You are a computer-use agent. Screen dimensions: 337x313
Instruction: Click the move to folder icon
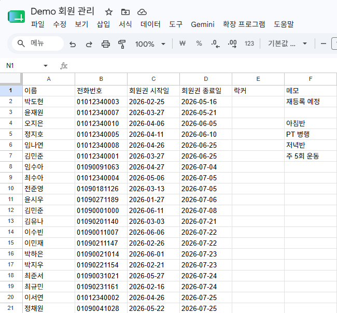click(x=125, y=12)
